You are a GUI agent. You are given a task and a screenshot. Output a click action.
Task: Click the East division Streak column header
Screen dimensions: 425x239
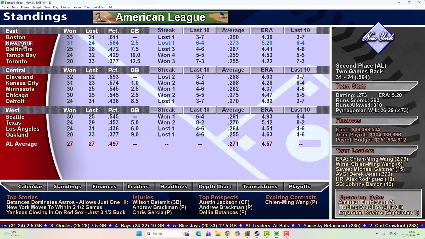(x=166, y=30)
